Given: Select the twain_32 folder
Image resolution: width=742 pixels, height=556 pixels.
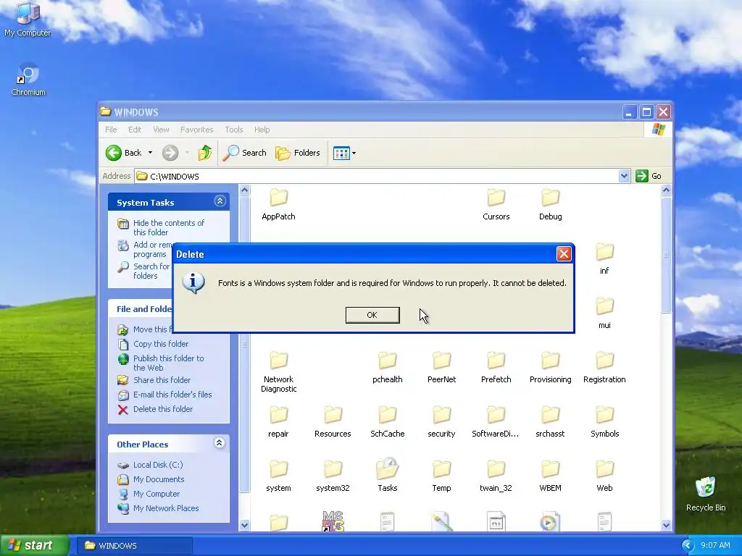Looking at the screenshot, I should [x=496, y=476].
